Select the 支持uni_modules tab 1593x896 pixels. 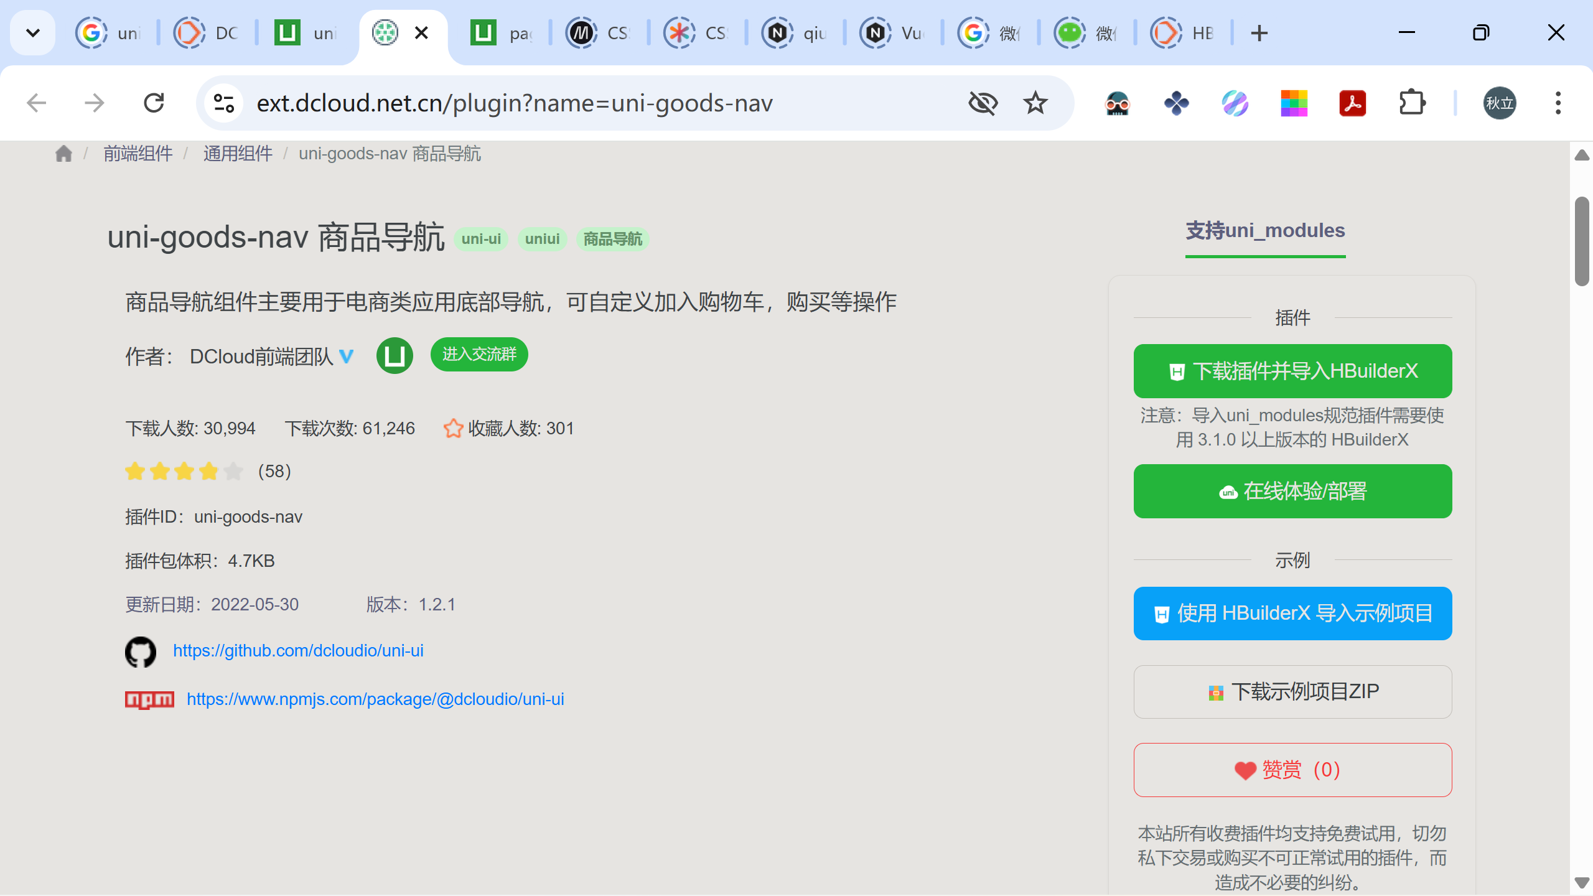[1265, 231]
